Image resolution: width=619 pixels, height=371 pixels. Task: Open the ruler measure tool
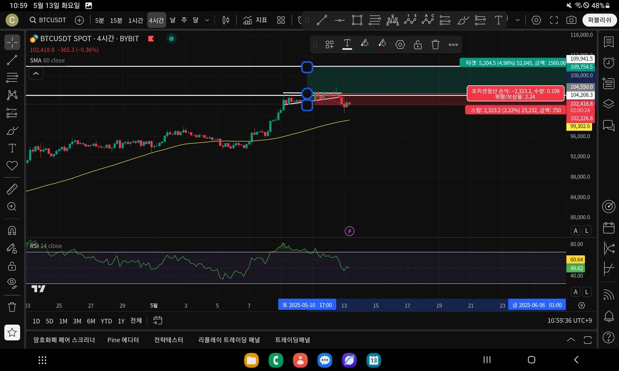tap(12, 189)
